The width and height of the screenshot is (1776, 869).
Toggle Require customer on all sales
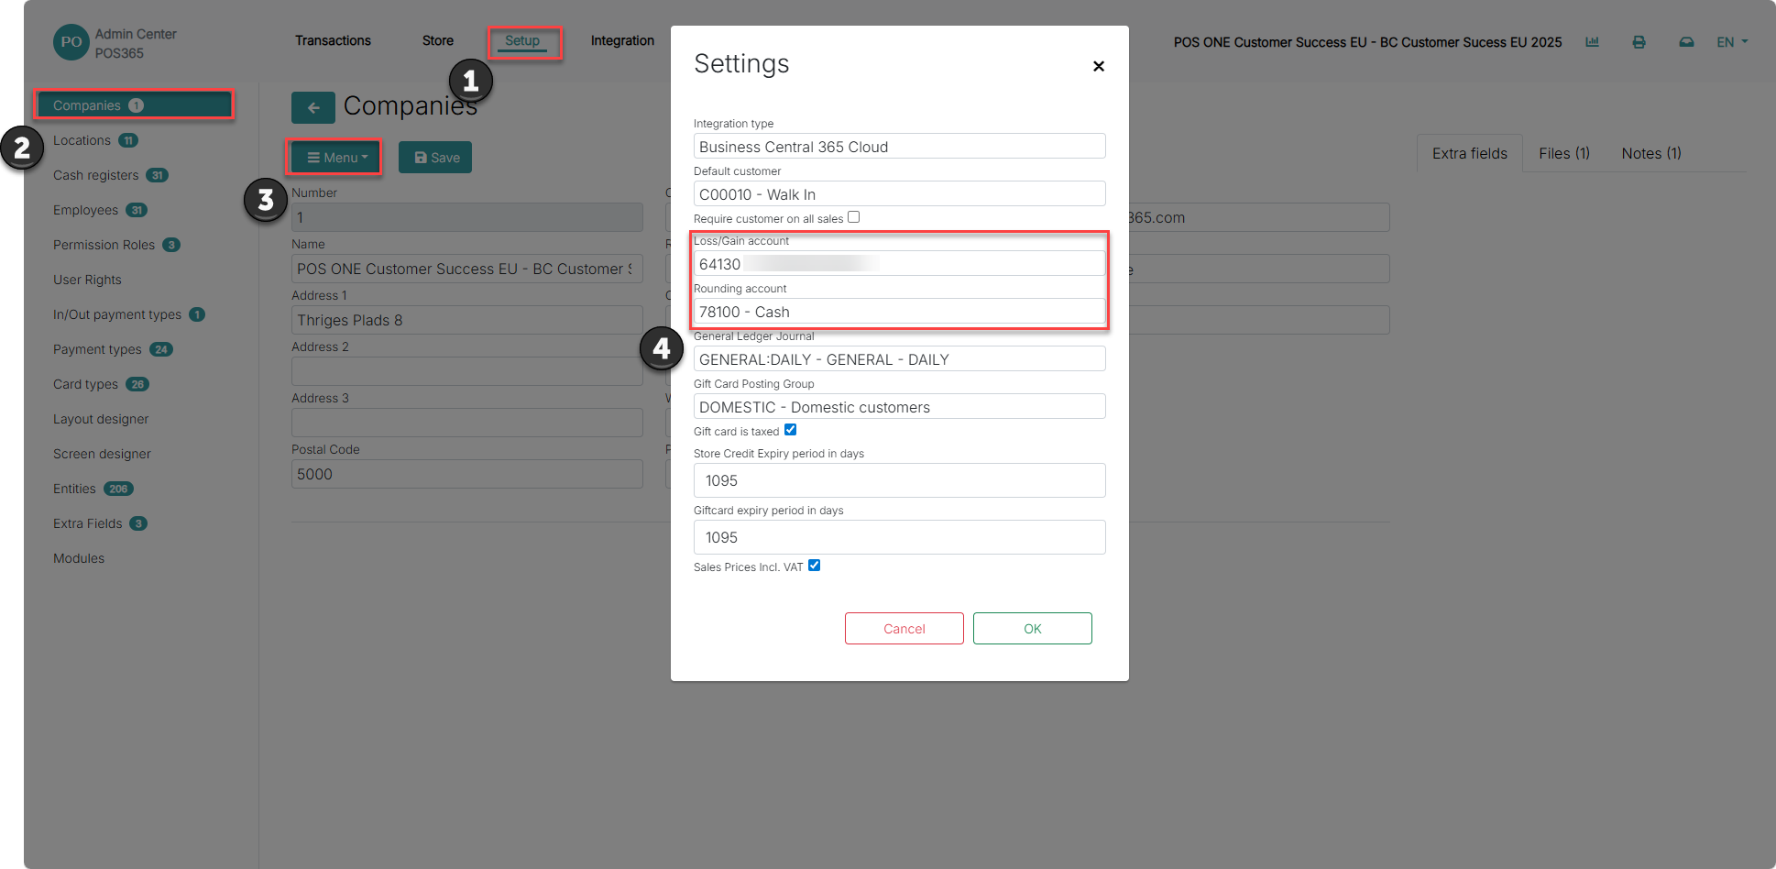coord(854,217)
